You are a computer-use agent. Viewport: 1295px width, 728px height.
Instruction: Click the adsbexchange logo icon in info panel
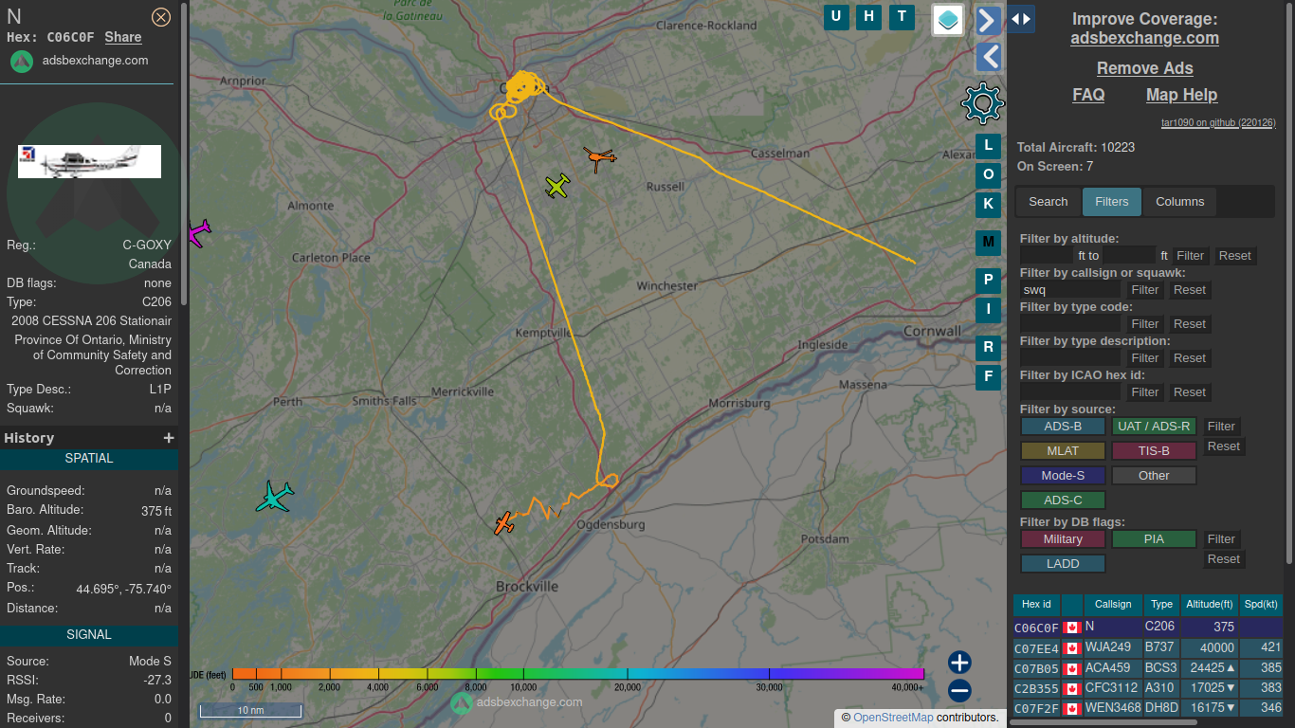tap(22, 62)
